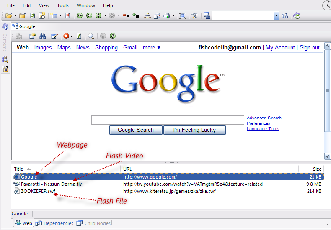This screenshot has width=331, height=230.
Task: Click the green back arrow icon
Action: (98, 15)
